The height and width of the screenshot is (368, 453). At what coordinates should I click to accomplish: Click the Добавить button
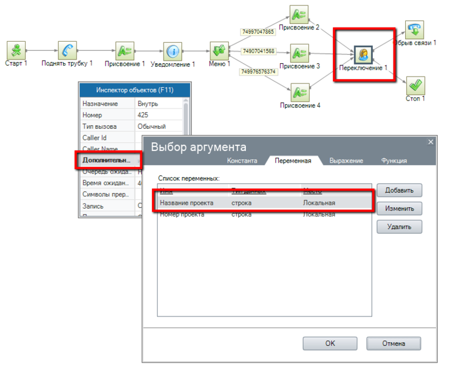[399, 190]
